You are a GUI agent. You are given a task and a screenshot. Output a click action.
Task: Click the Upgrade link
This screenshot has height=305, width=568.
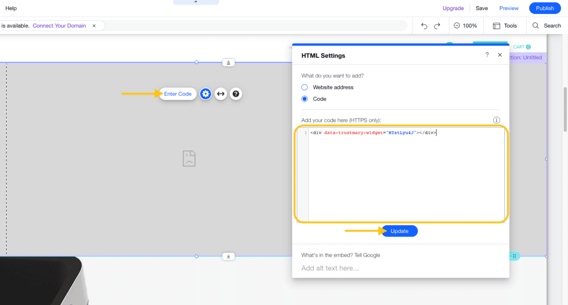click(453, 8)
